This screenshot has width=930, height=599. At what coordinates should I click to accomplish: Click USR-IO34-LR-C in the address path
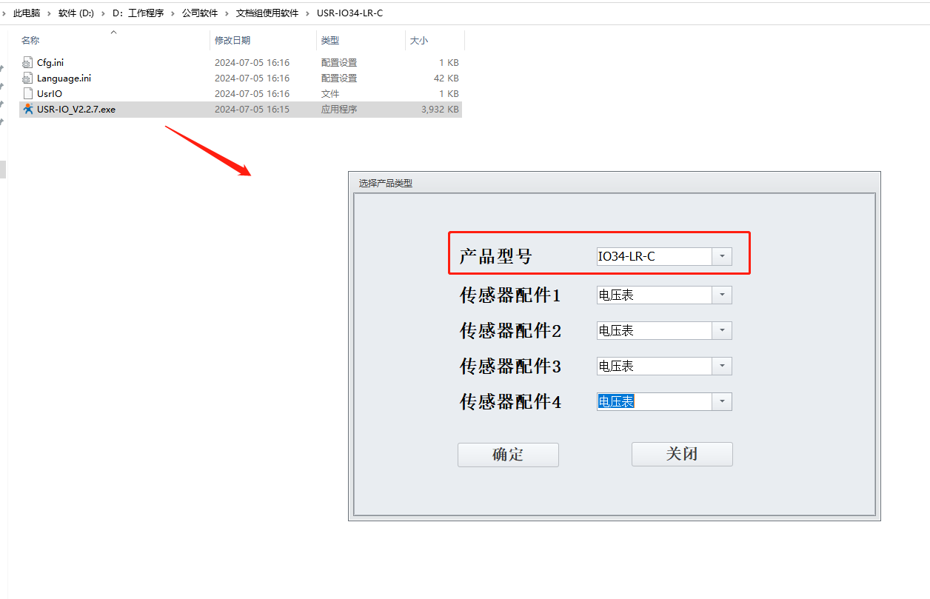coord(349,13)
